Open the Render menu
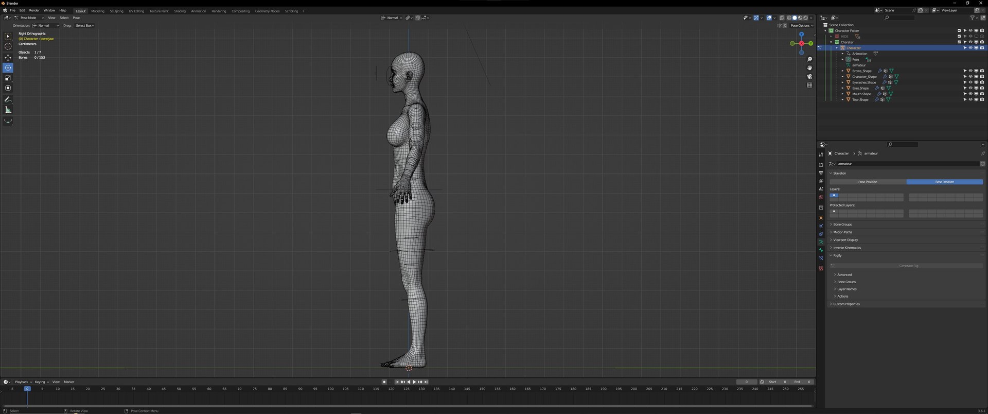This screenshot has width=988, height=414. click(34, 10)
